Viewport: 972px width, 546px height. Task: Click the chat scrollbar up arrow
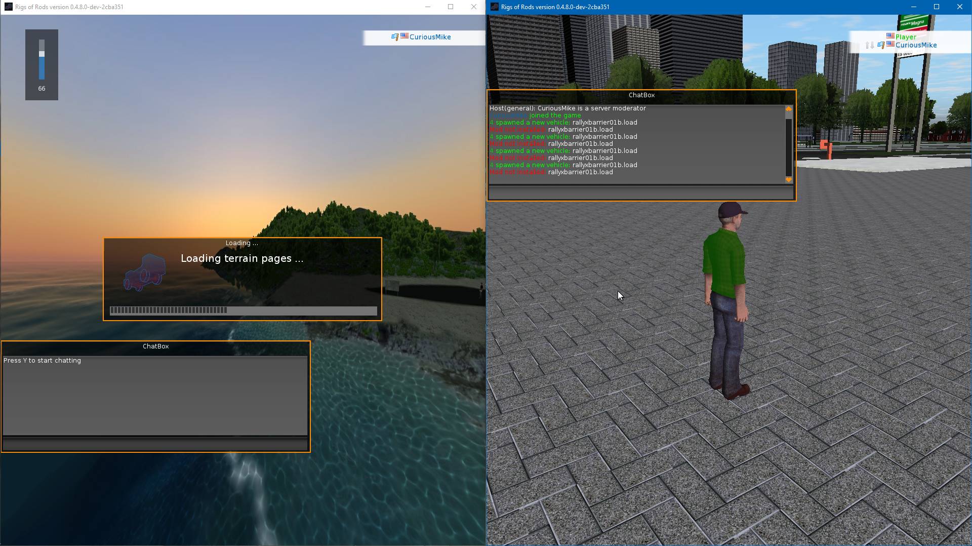click(x=788, y=109)
